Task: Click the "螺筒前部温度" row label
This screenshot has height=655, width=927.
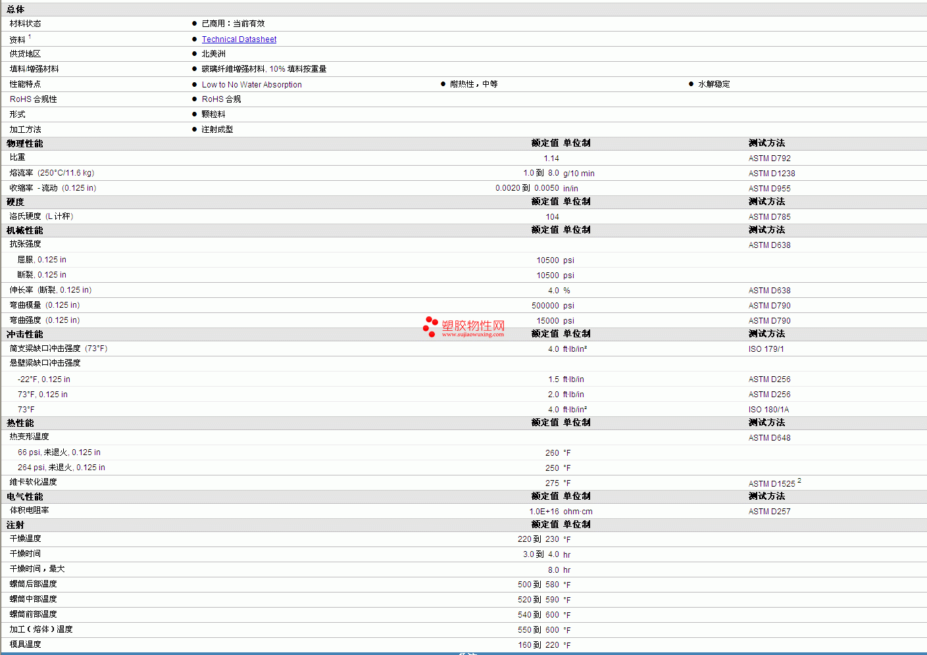Action: click(33, 614)
